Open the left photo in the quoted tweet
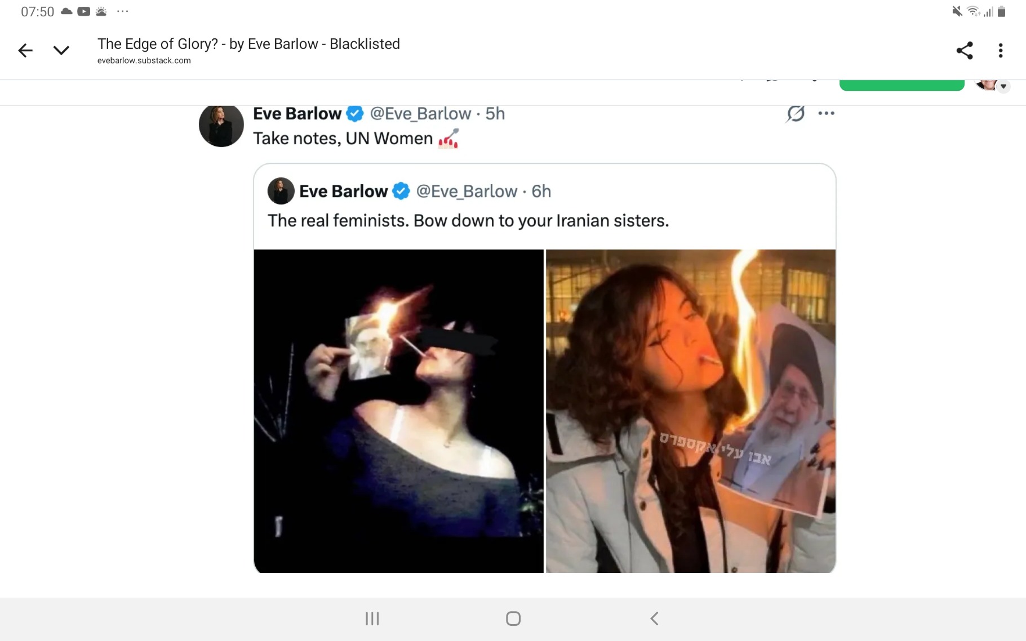 (398, 411)
